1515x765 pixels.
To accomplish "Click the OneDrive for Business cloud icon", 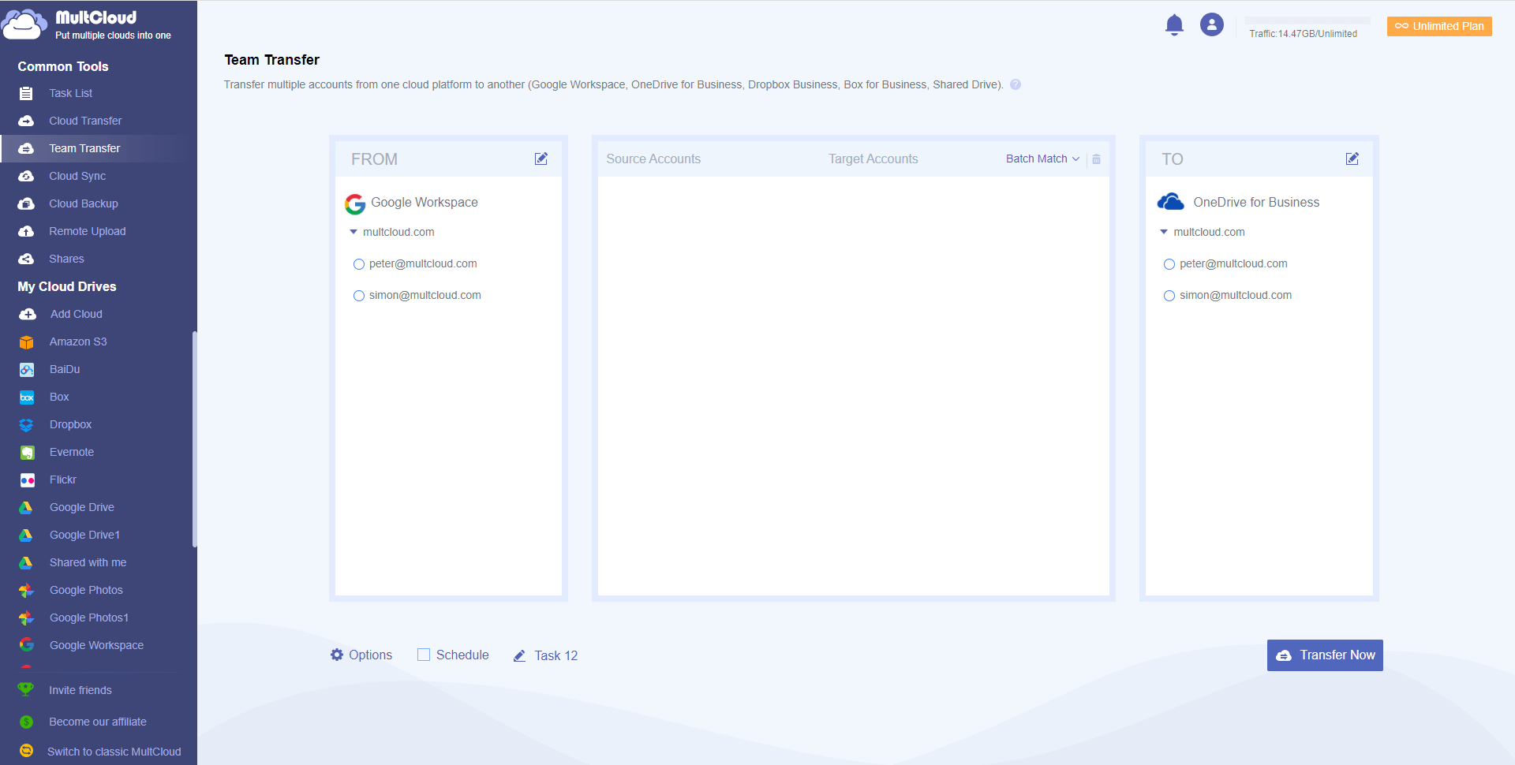I will pos(1171,202).
